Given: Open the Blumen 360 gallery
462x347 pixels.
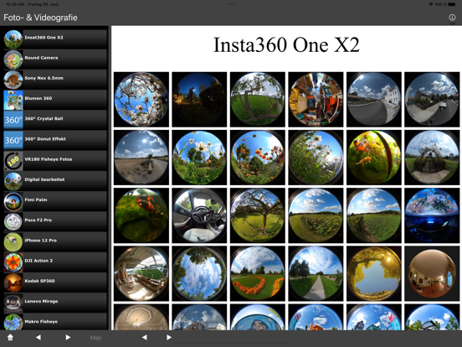Looking at the screenshot, I should tap(55, 100).
